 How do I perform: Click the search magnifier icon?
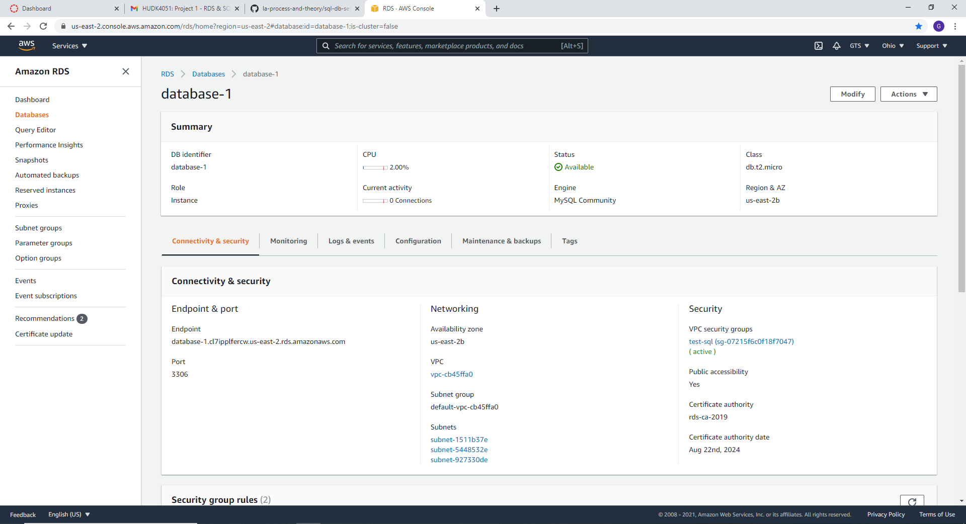click(x=326, y=46)
